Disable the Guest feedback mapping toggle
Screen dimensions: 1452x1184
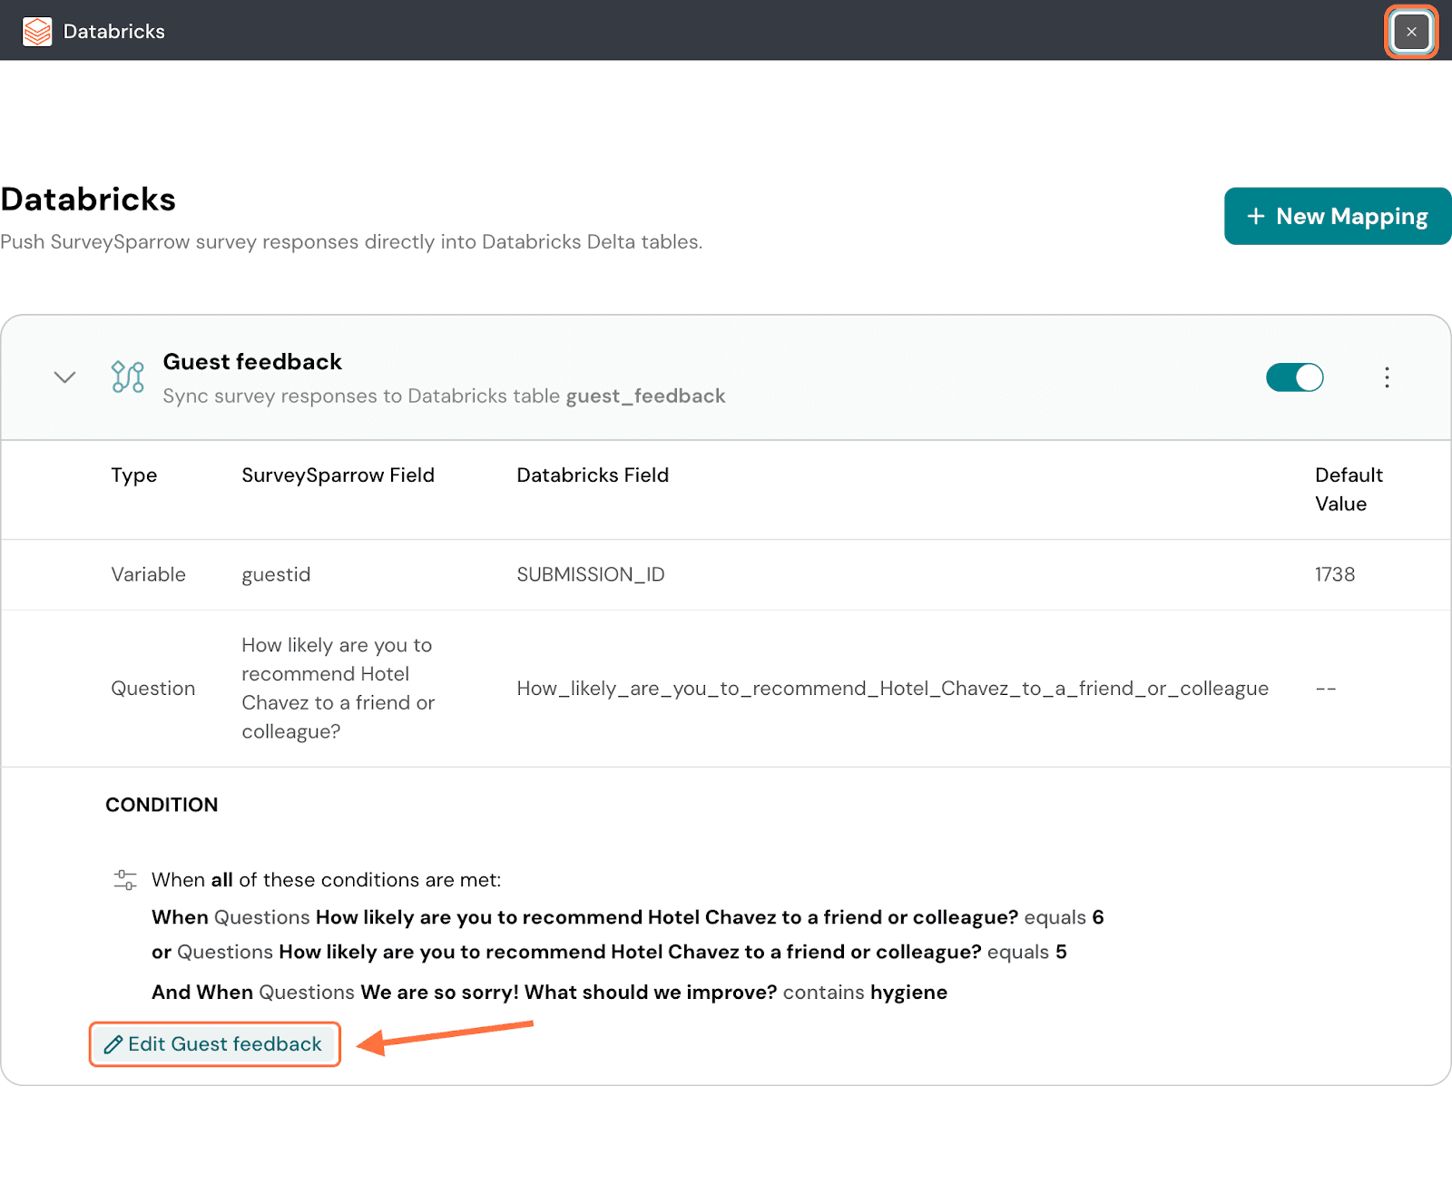point(1294,377)
